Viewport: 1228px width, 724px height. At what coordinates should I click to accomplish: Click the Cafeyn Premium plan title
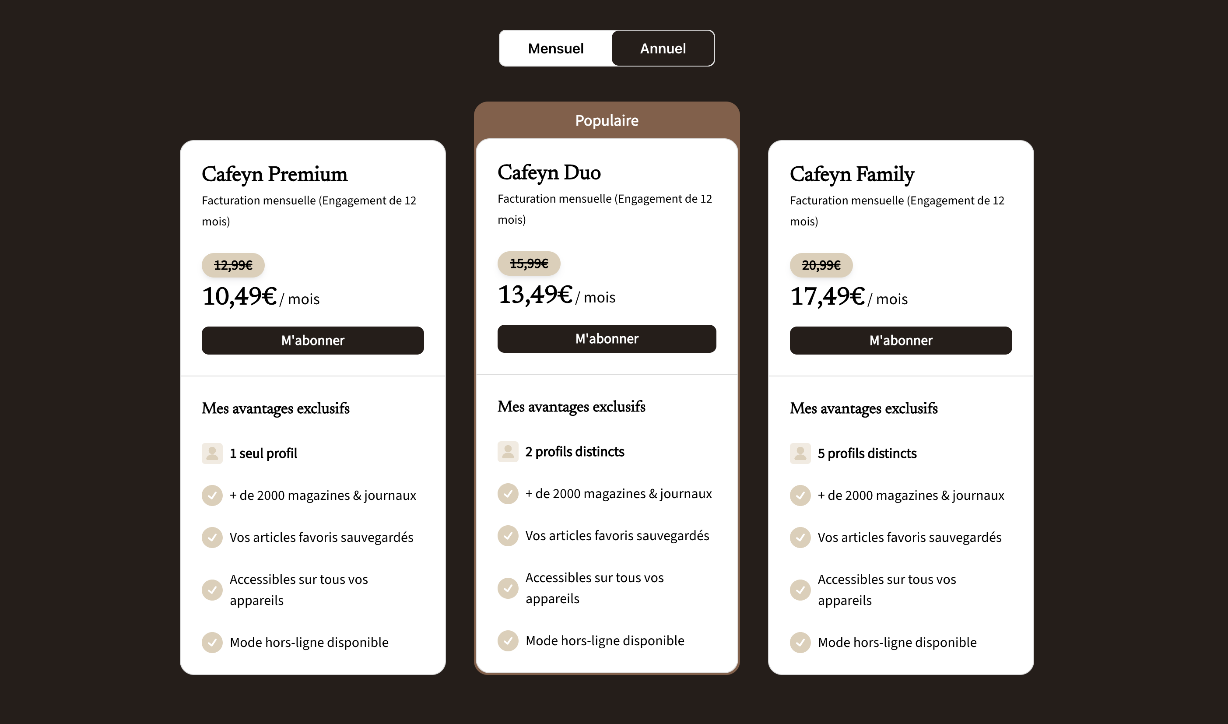click(x=274, y=175)
